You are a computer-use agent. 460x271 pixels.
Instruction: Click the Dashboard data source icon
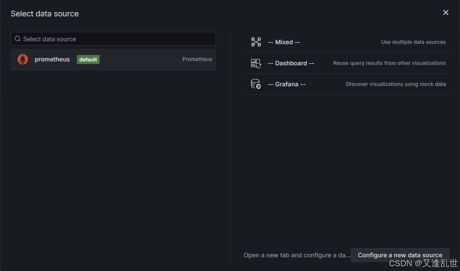256,63
